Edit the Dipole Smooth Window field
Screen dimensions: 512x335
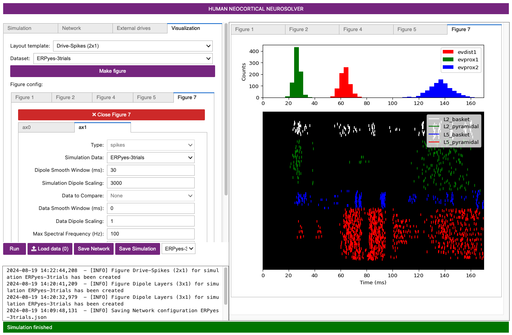click(151, 170)
